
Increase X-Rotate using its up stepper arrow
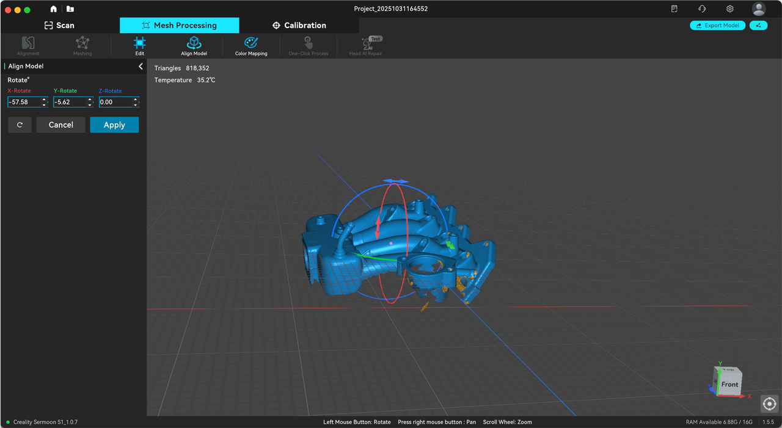coord(43,99)
